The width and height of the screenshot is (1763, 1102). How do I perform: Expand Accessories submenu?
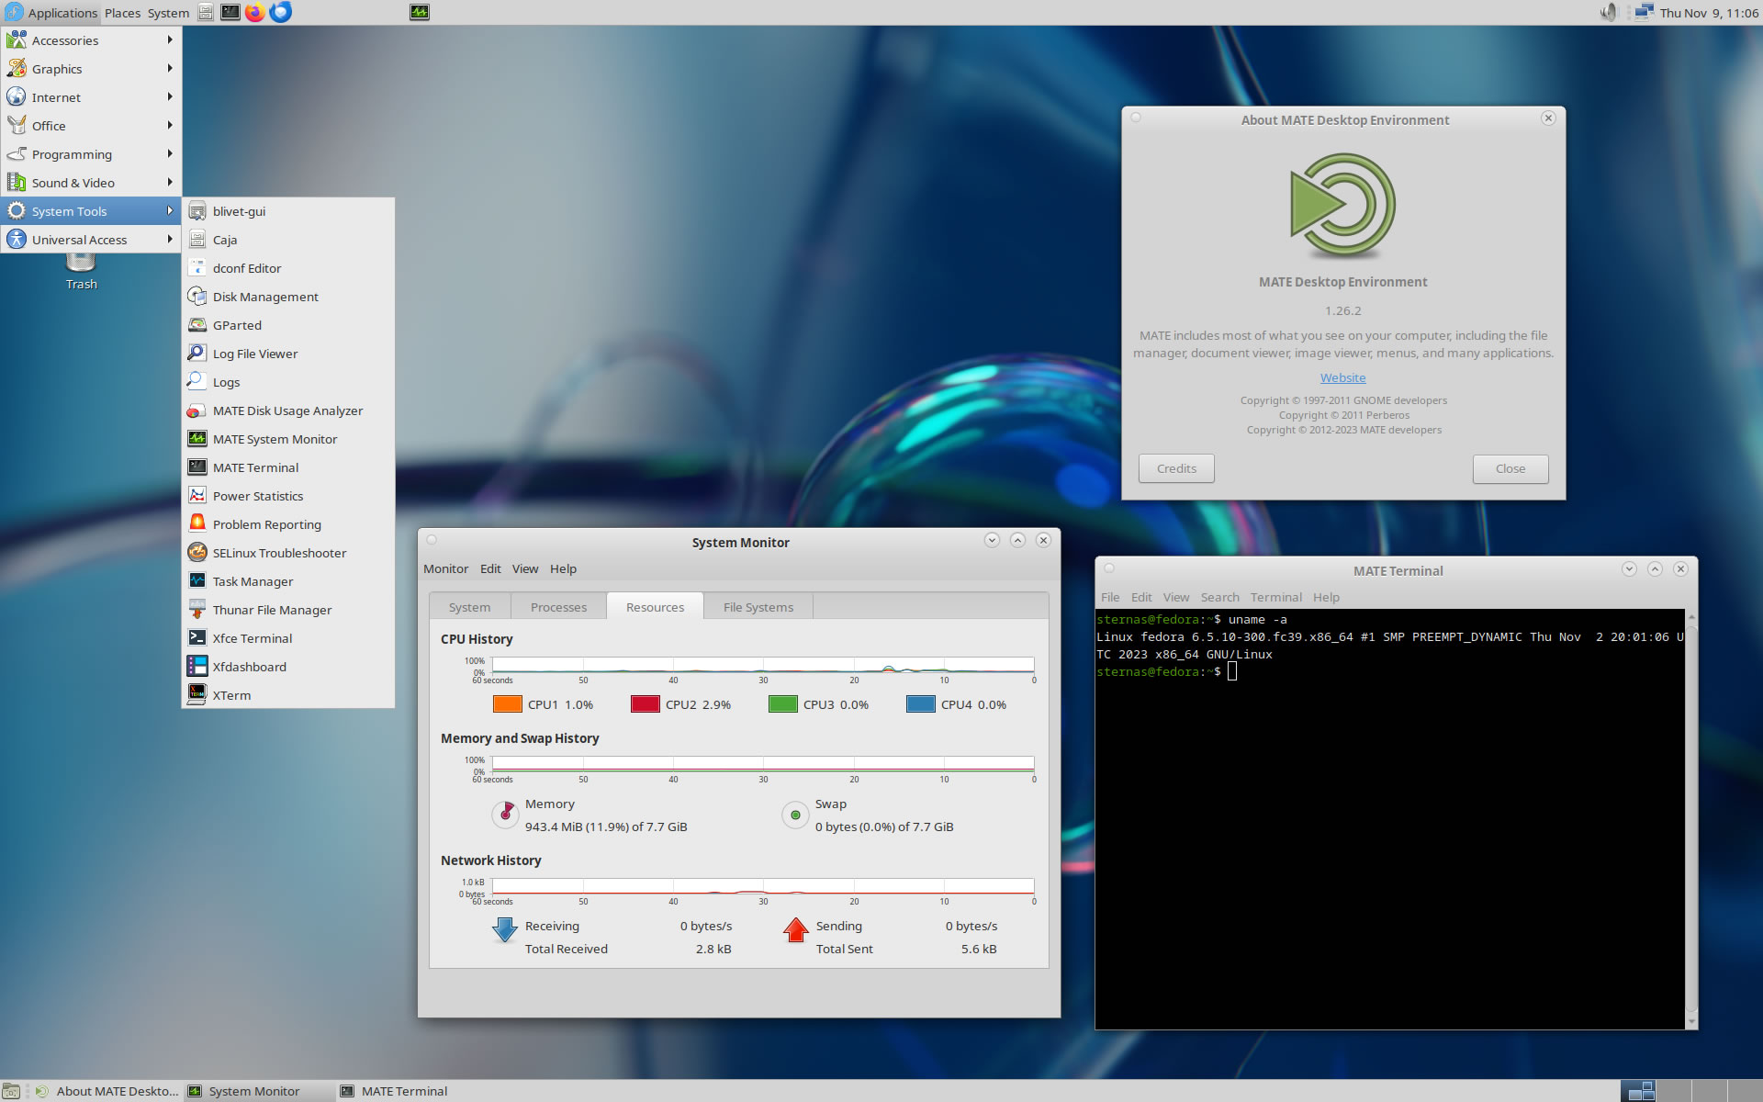point(91,40)
